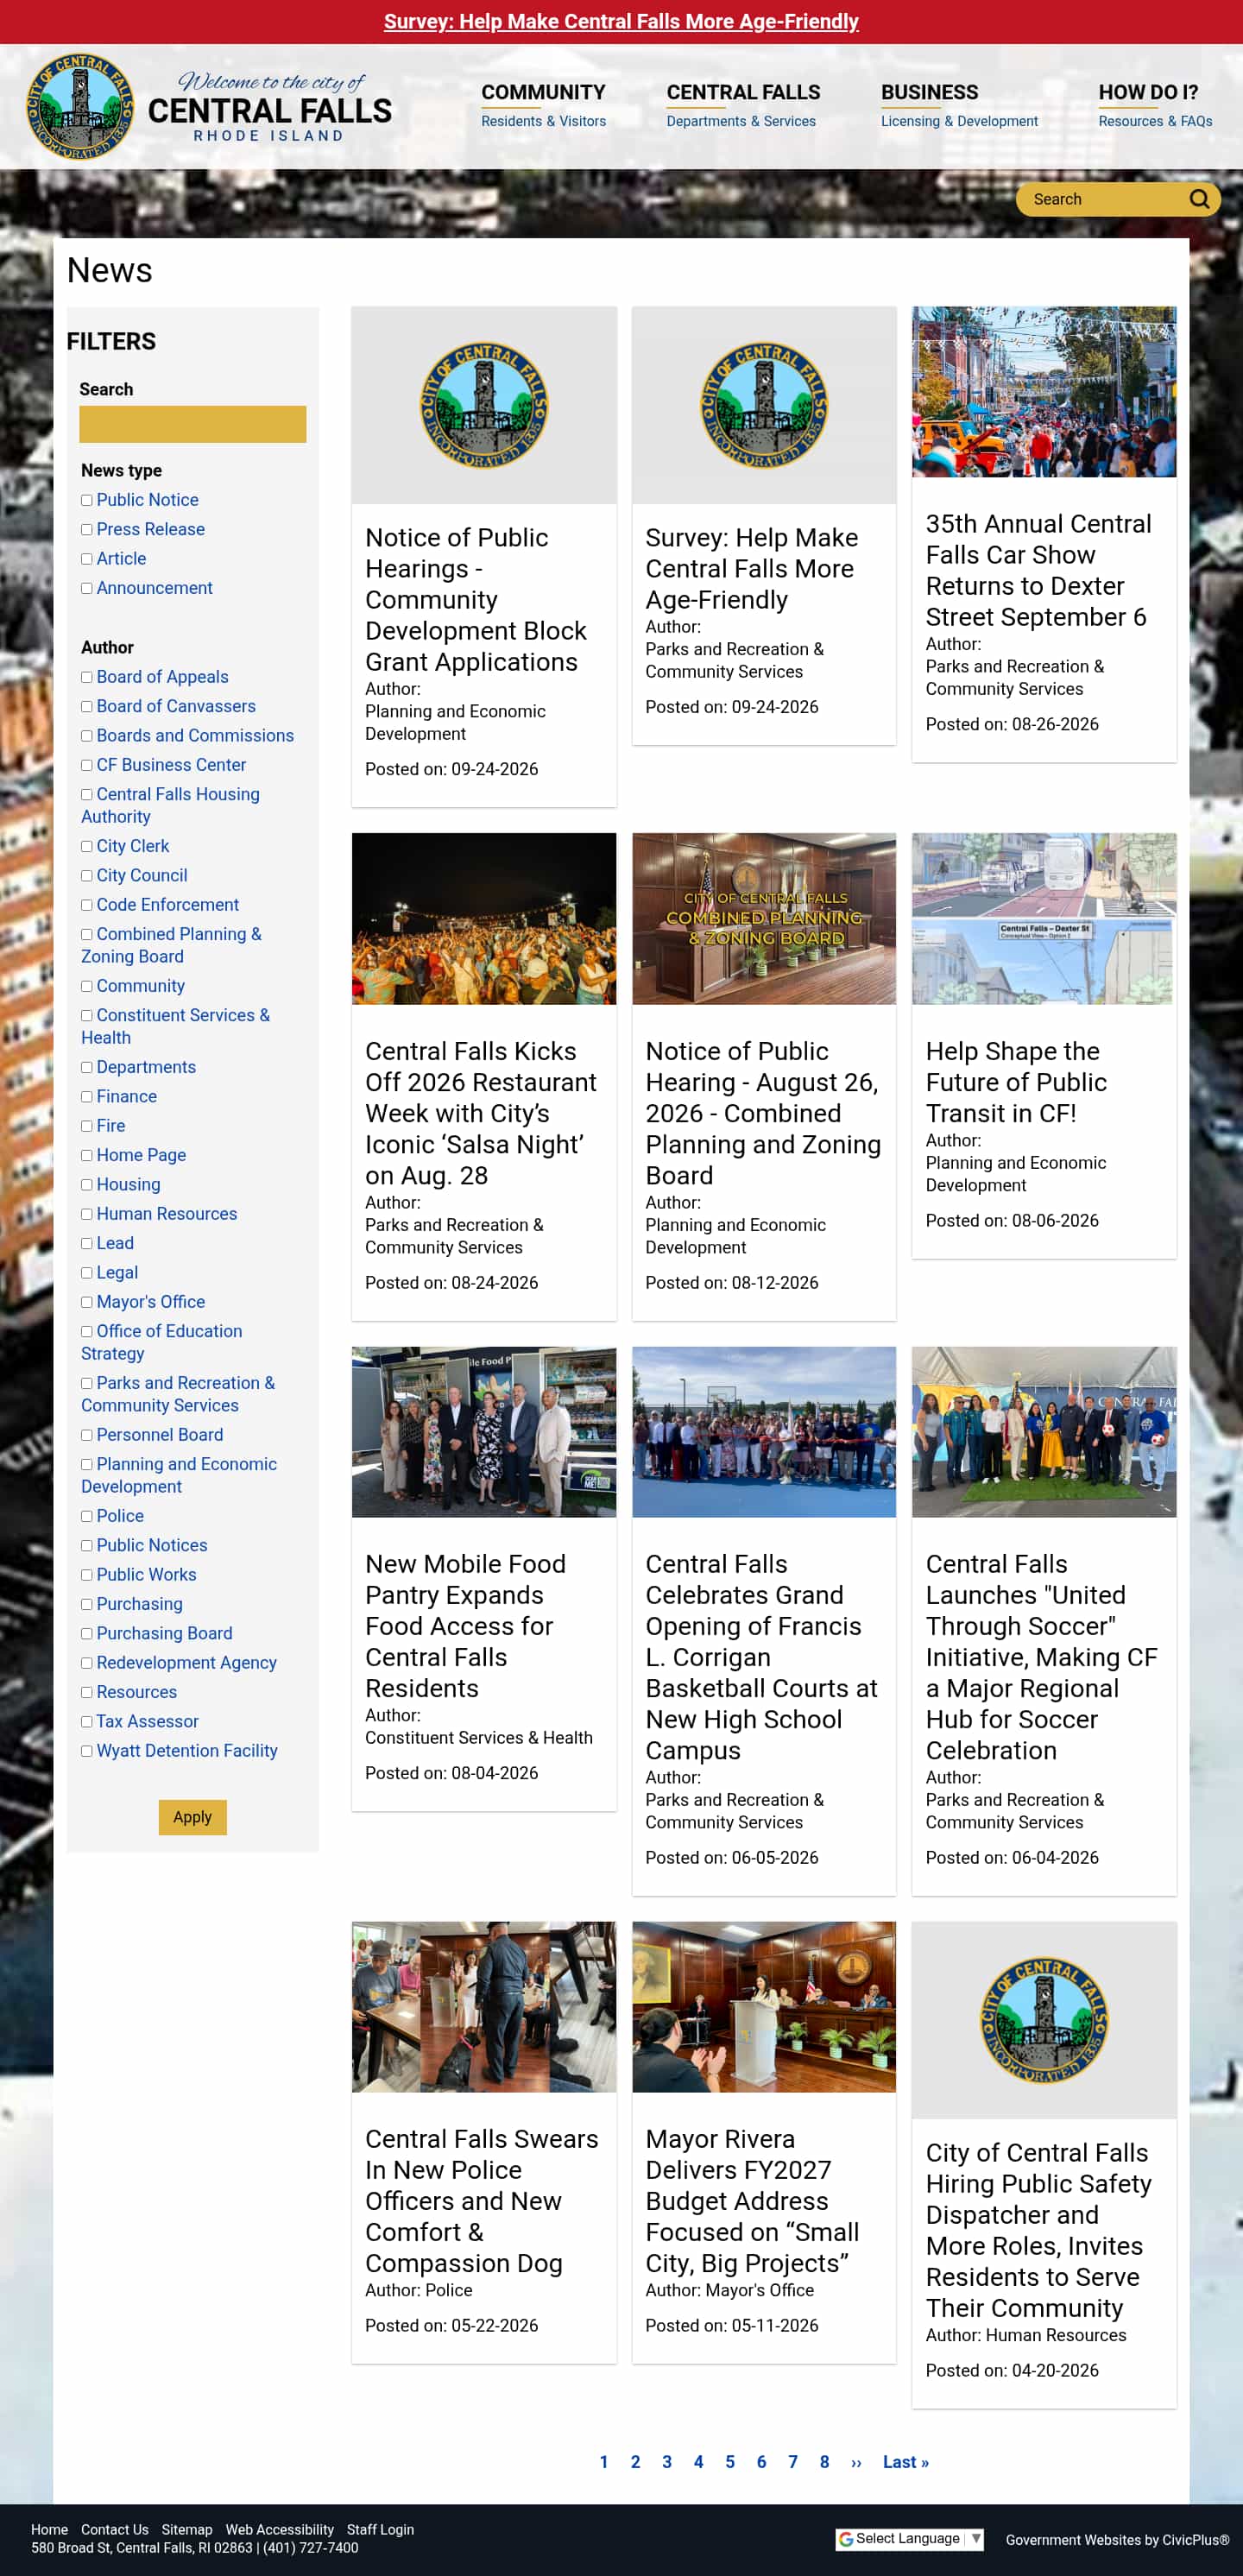Tick the Announcement checkbox
The width and height of the screenshot is (1243, 2576).
tap(87, 588)
